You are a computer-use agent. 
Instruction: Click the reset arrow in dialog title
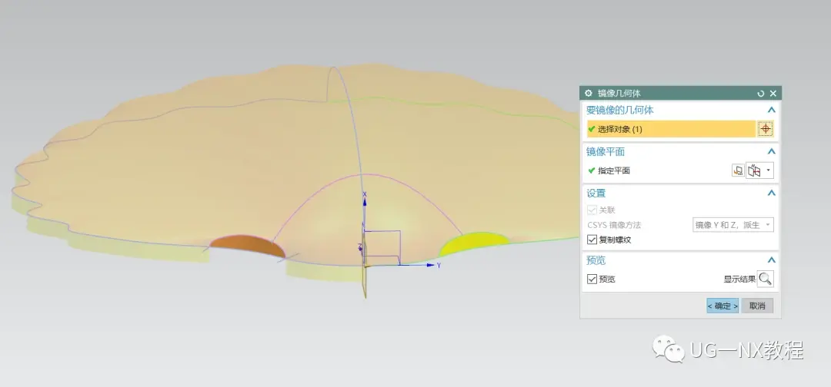pos(761,93)
